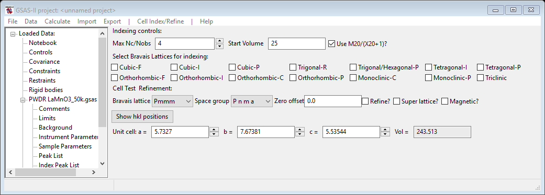The height and width of the screenshot is (195, 545).
Task: Select Covariance in the data tree
Action: [44, 62]
